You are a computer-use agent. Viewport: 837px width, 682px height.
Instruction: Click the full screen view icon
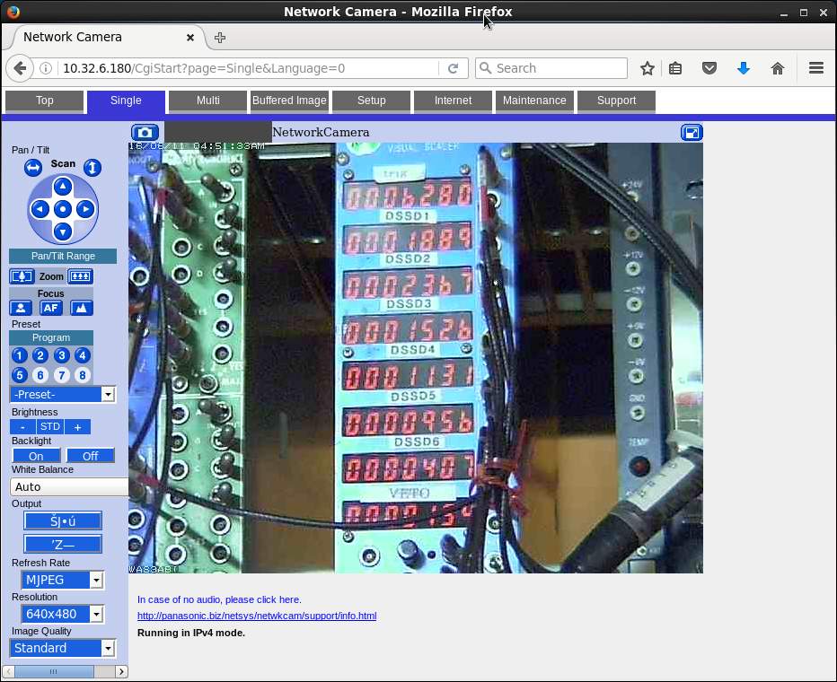click(692, 133)
